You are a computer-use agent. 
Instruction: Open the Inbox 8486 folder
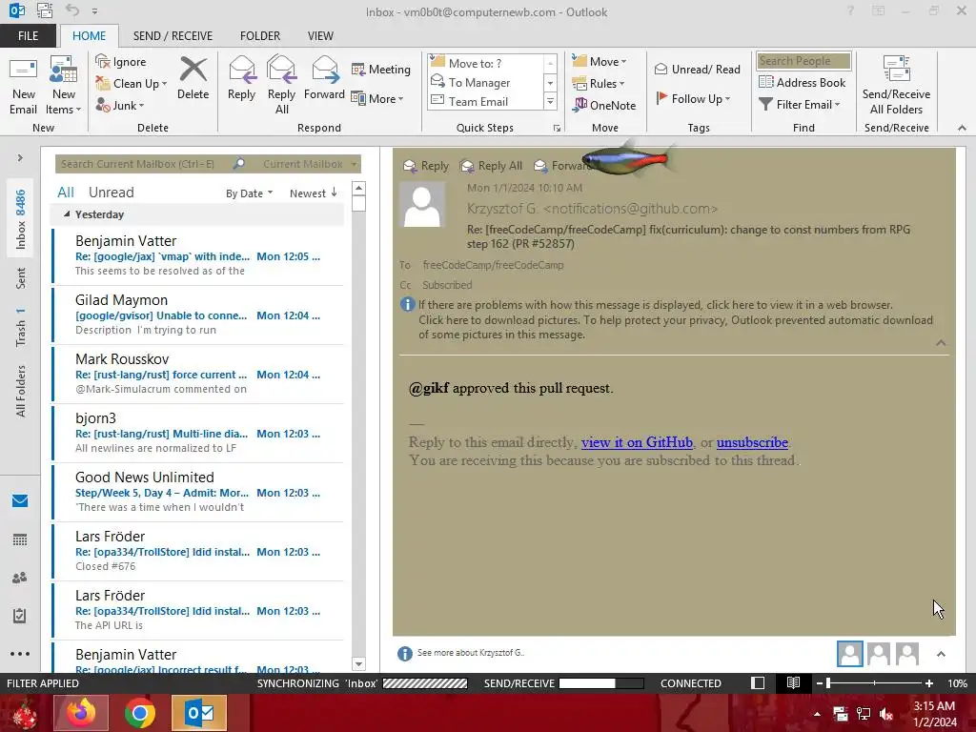21,219
